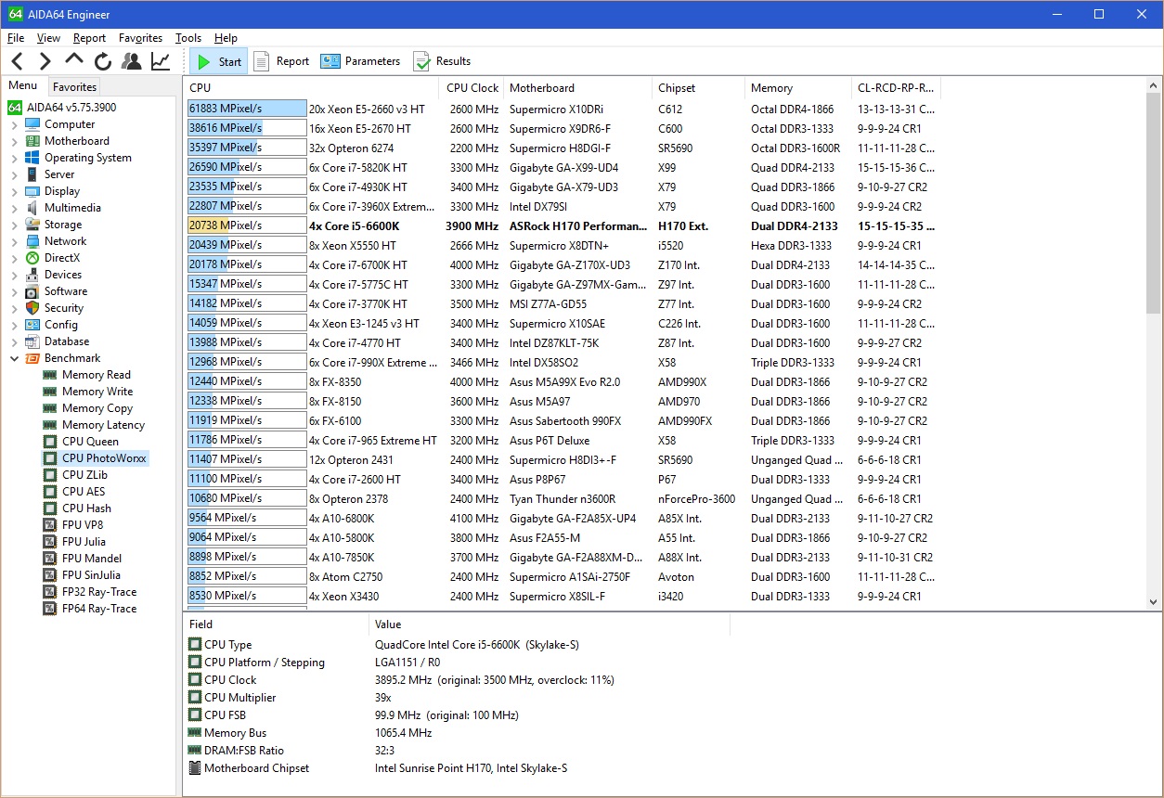
Task: Select FPU SinJulia benchmark
Action: point(91,575)
